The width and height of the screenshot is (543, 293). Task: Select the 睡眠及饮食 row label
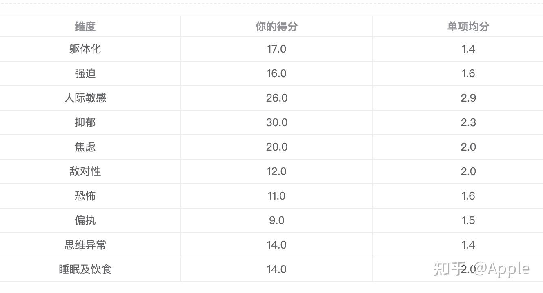click(x=85, y=269)
